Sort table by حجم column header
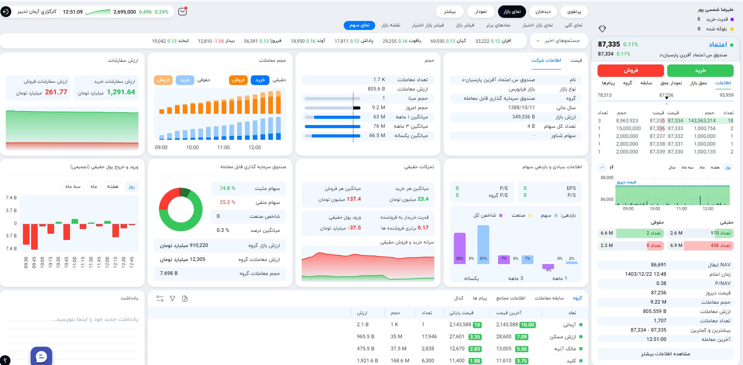 (395, 313)
